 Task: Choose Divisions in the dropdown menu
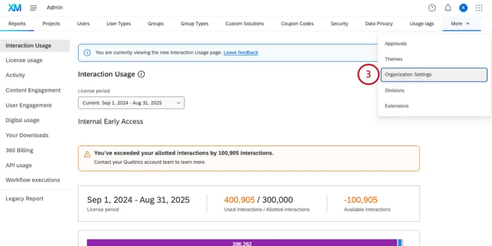[395, 90]
